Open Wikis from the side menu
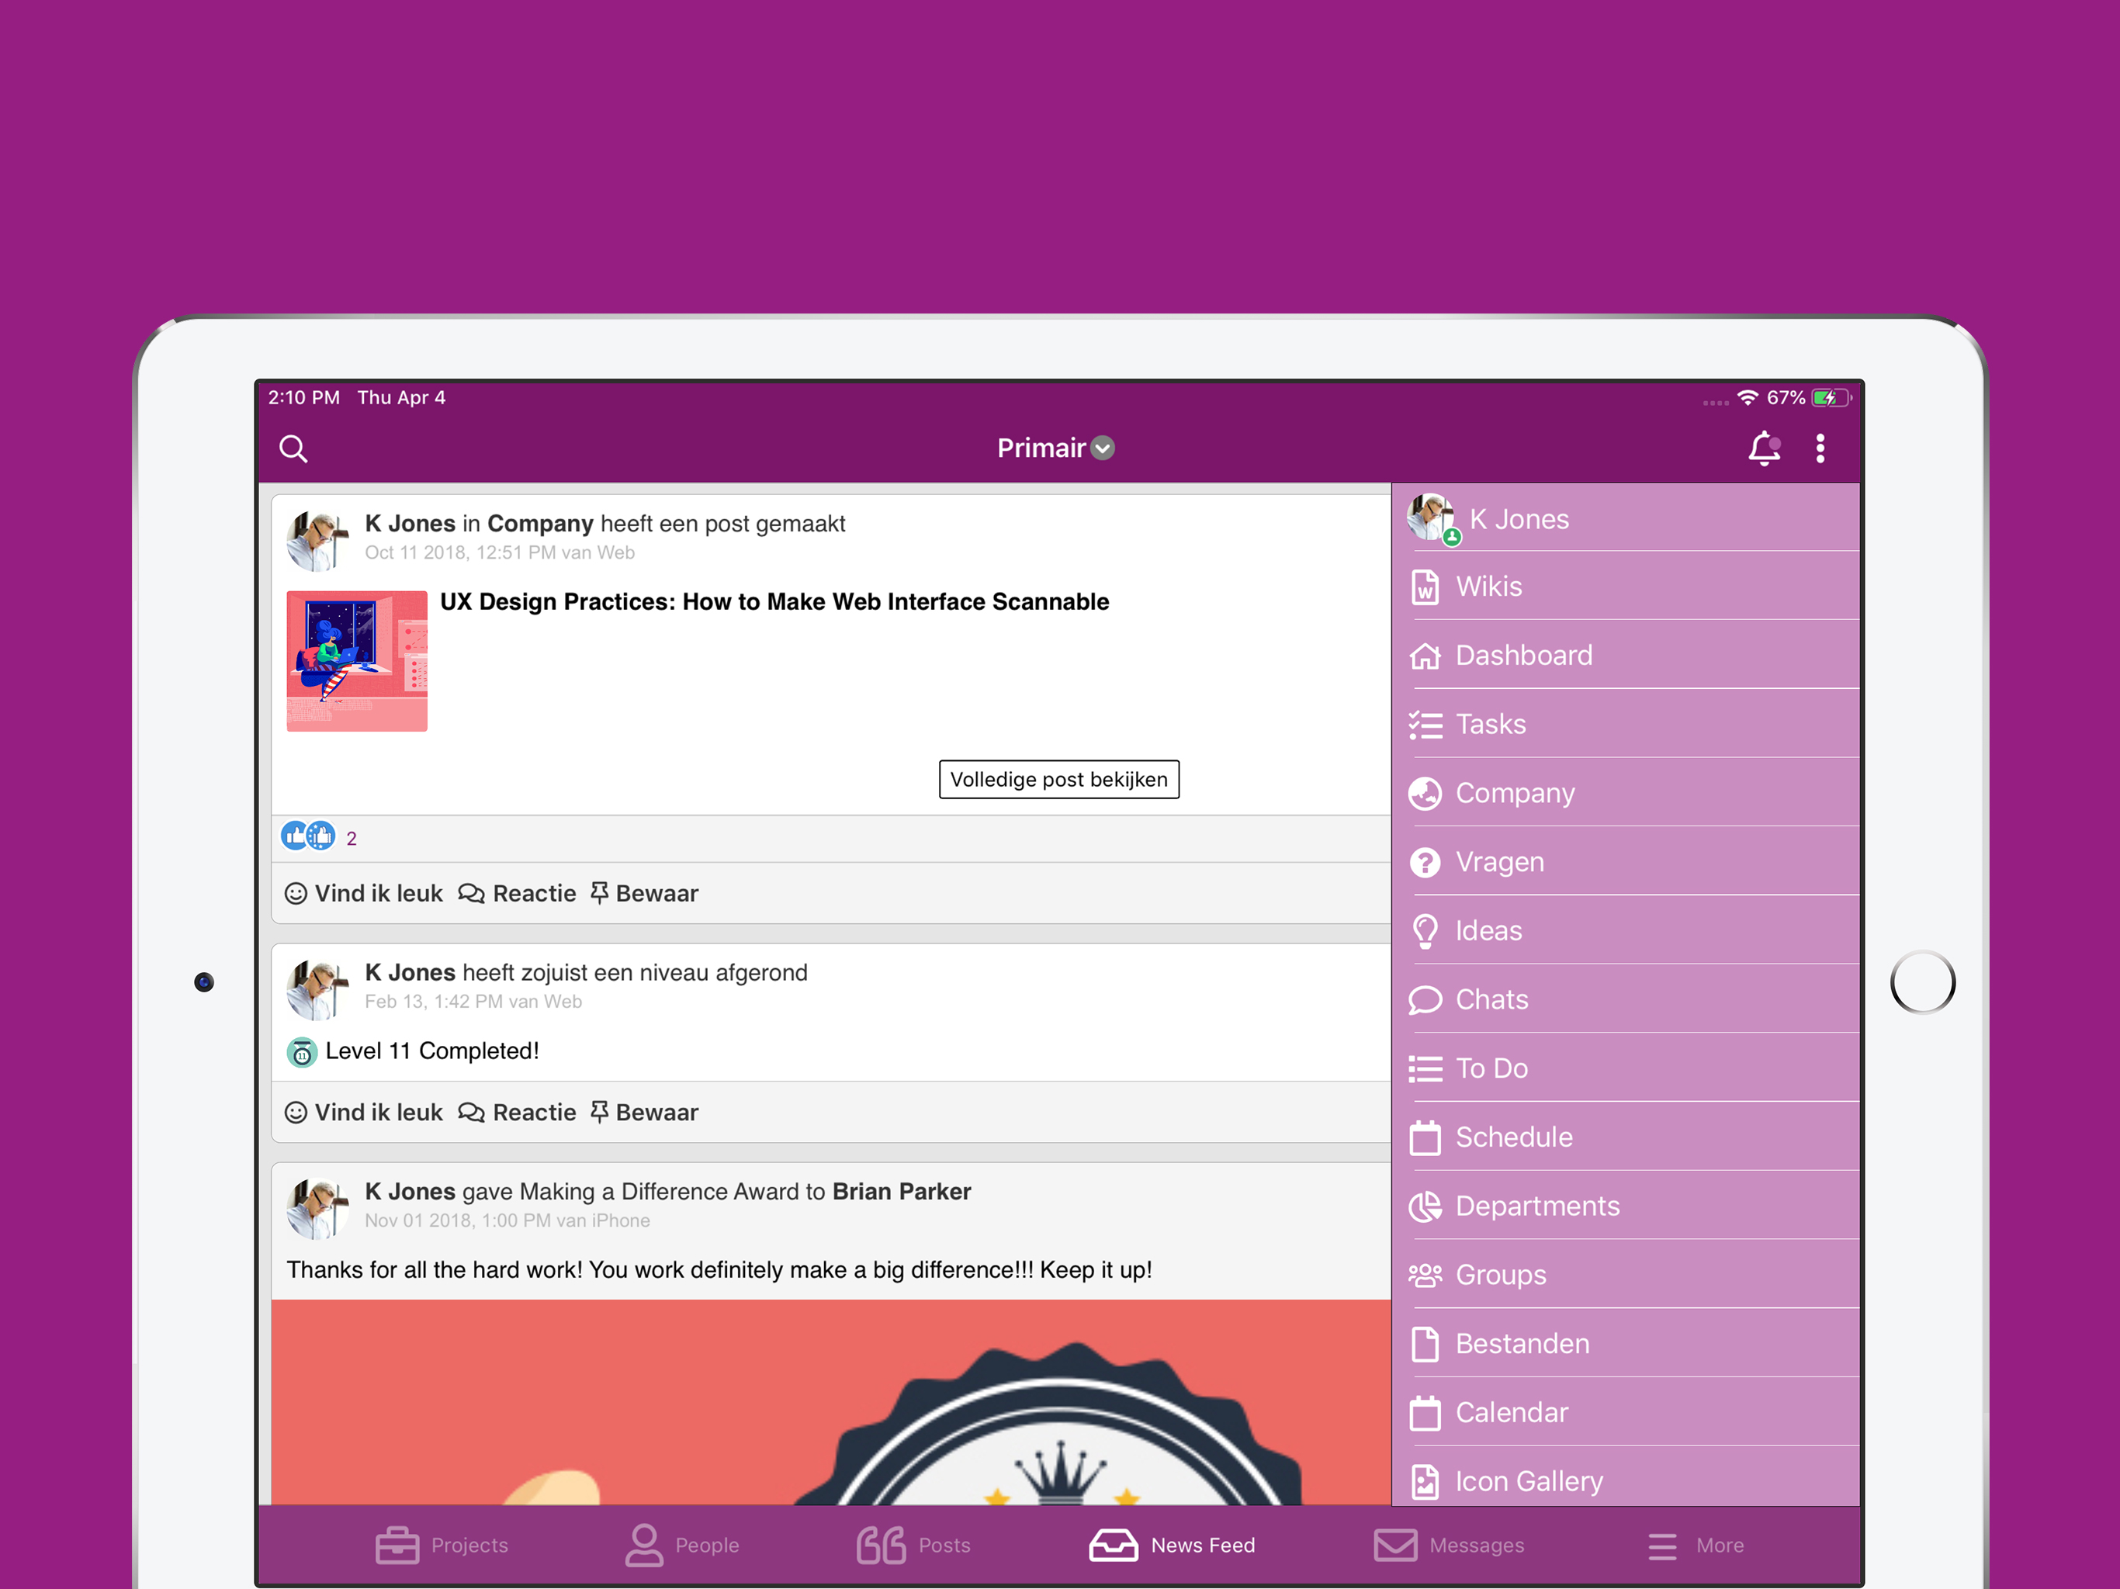The image size is (2120, 1589). pyautogui.click(x=1488, y=587)
